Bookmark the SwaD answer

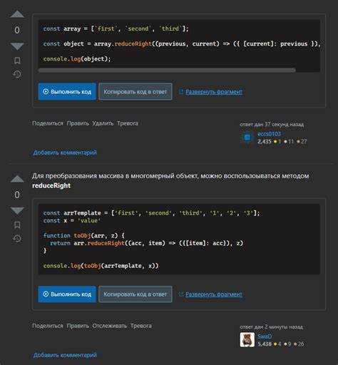[x=17, y=225]
